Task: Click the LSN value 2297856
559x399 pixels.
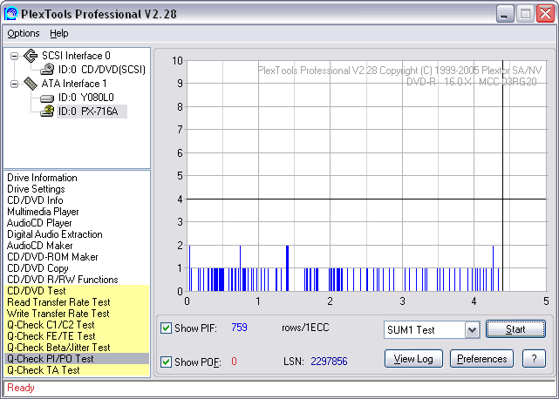Action: point(329,362)
